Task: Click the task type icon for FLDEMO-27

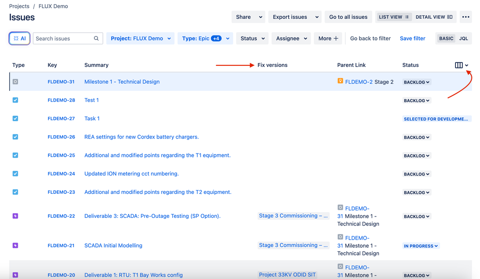Action: [x=15, y=118]
